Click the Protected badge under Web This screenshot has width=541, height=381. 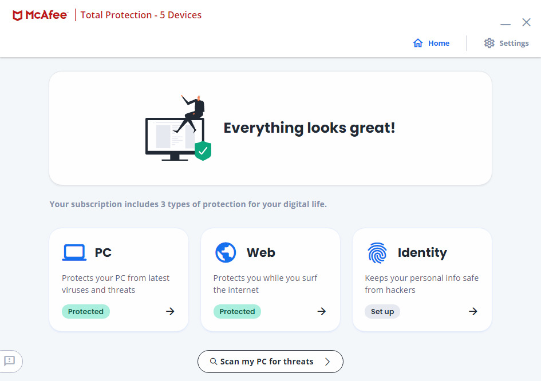pos(237,312)
